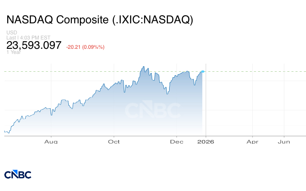Screen dimensions: 306x191
Task: Click the highest peak of the price chart
Action: pyautogui.click(x=144, y=67)
